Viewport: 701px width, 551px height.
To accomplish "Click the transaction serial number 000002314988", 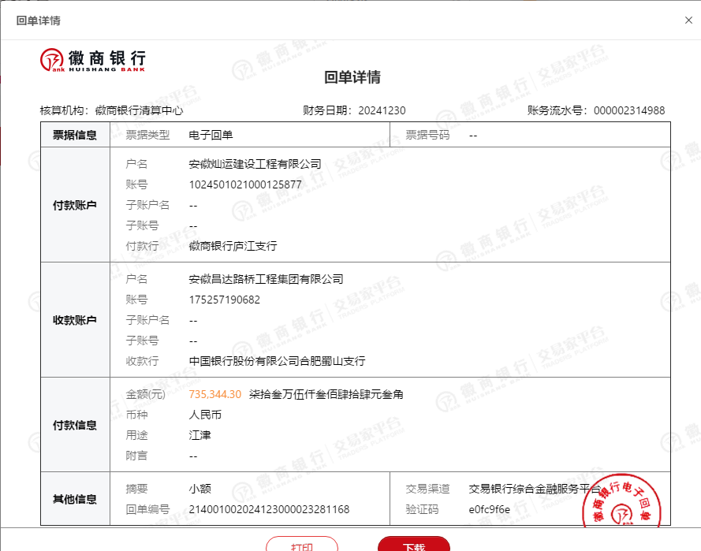I will coord(628,110).
